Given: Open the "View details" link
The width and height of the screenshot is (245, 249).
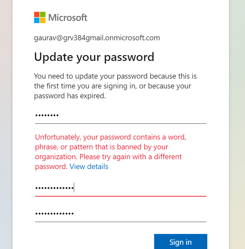Looking at the screenshot, I should coord(89,166).
